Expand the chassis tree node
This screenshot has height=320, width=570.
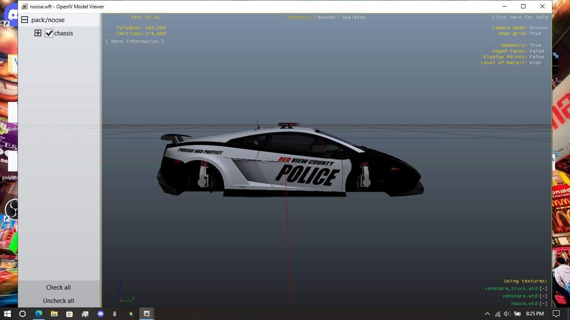click(38, 33)
